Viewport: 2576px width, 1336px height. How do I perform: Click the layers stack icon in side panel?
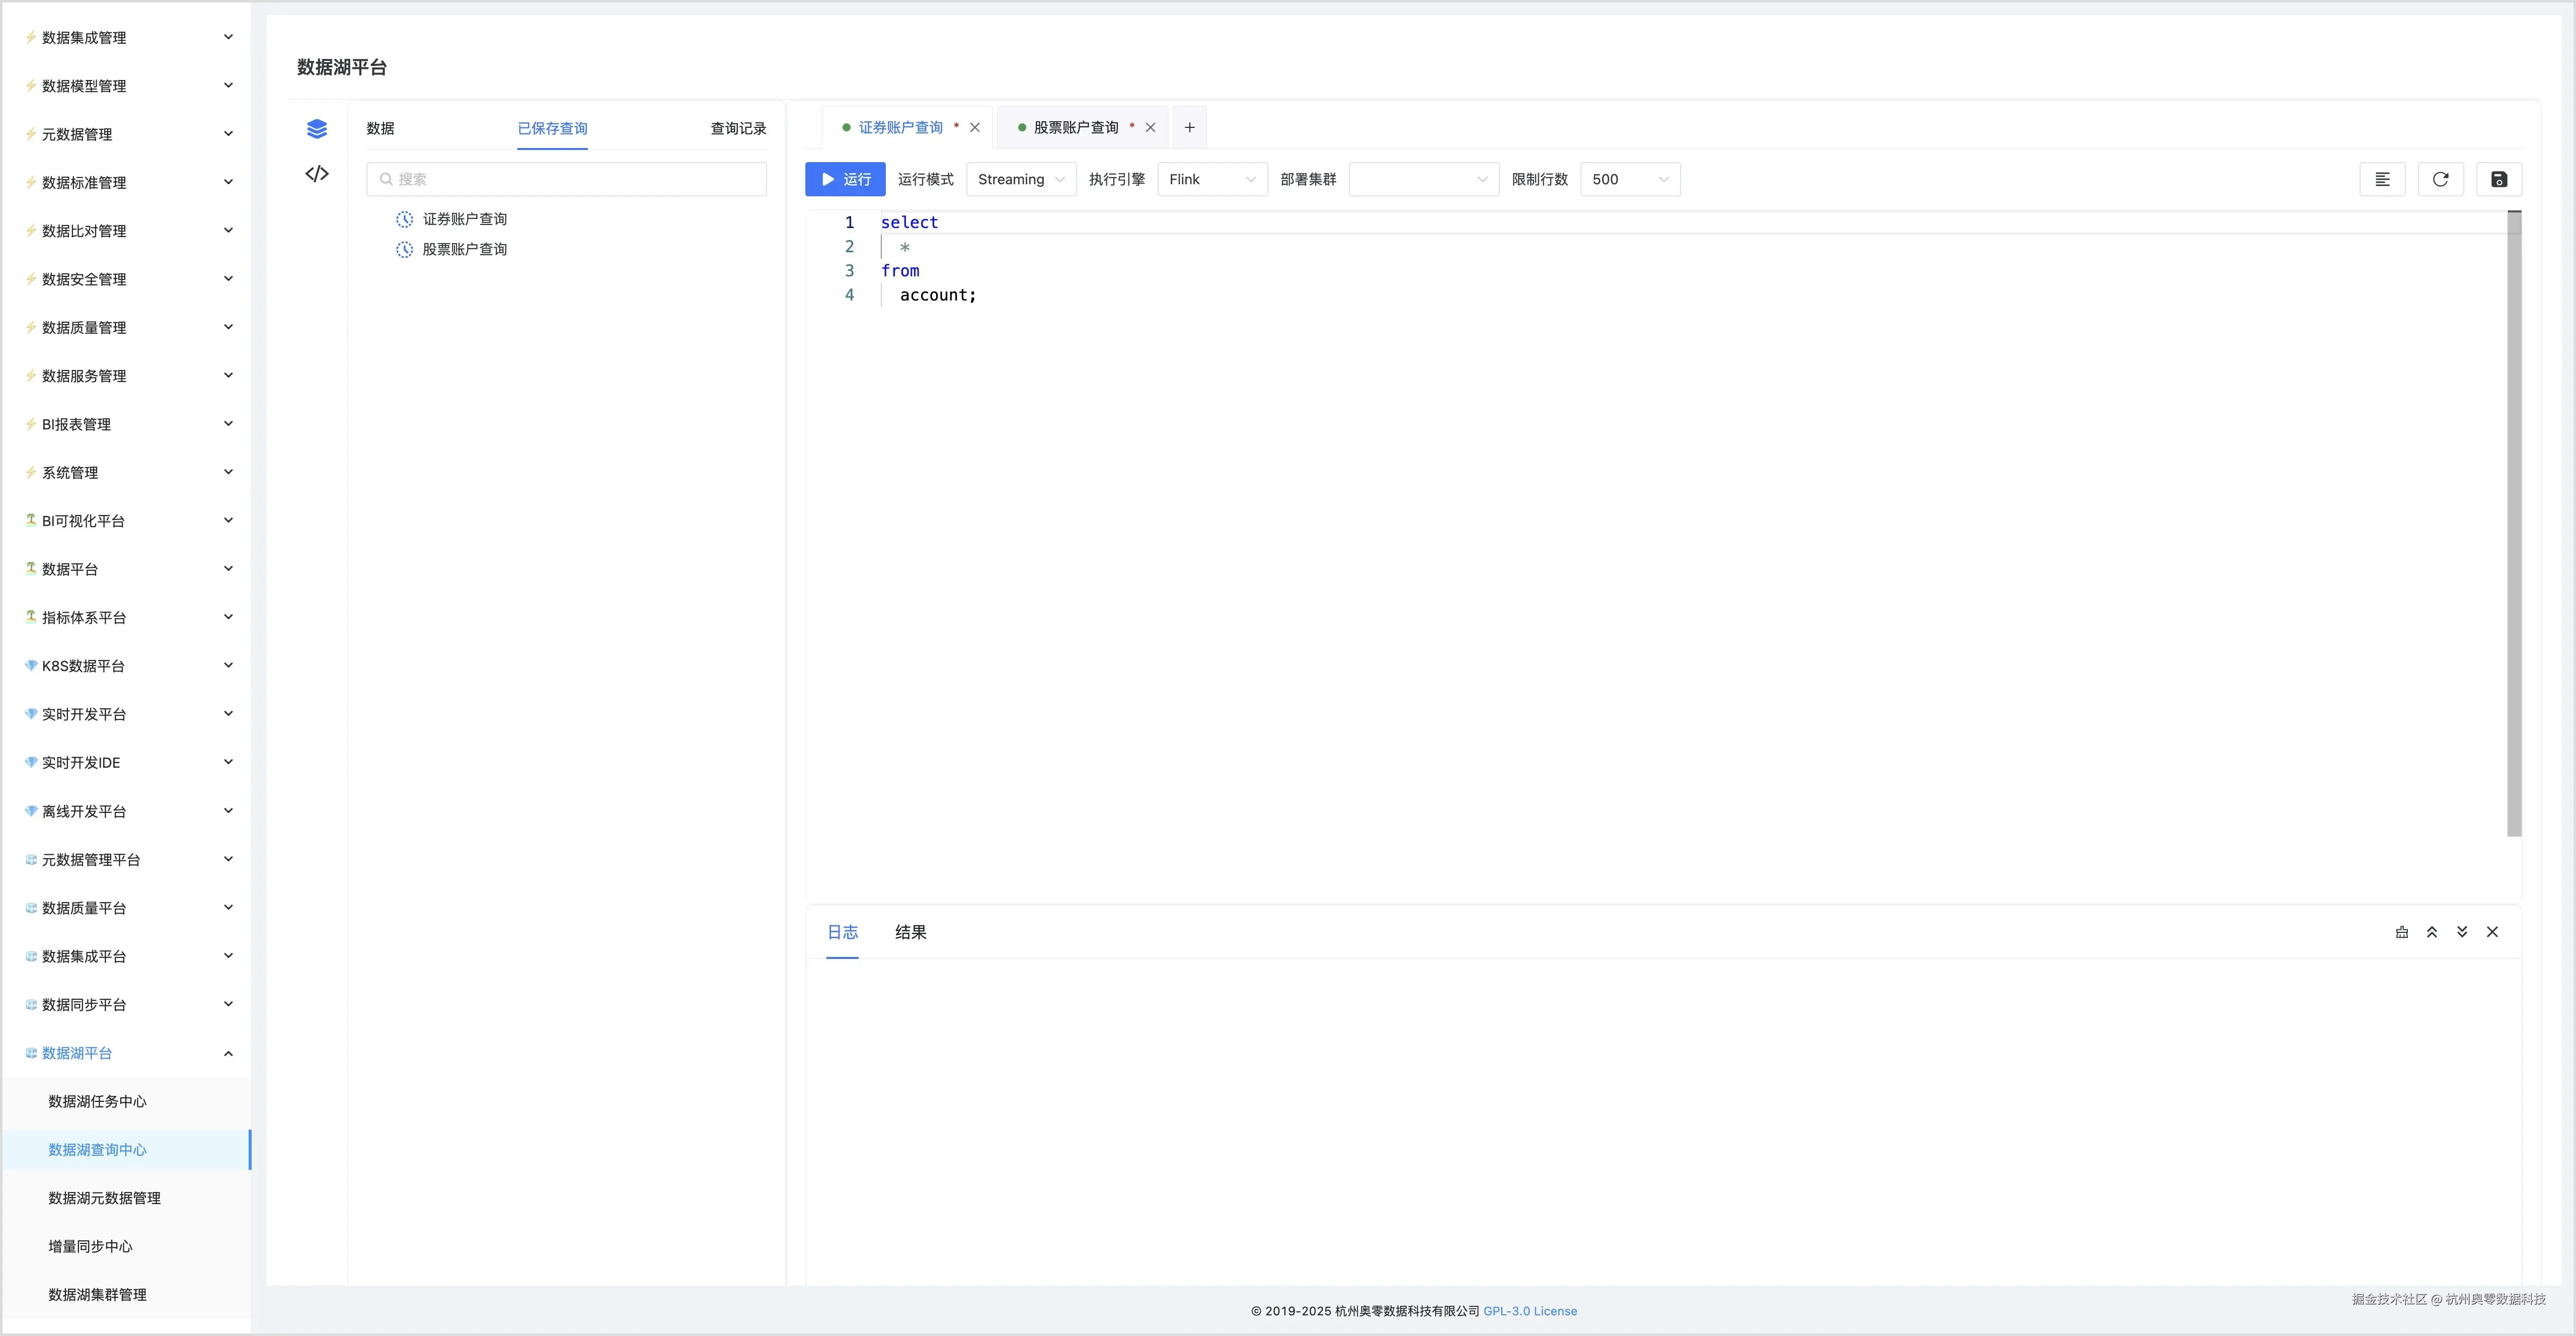pos(316,128)
